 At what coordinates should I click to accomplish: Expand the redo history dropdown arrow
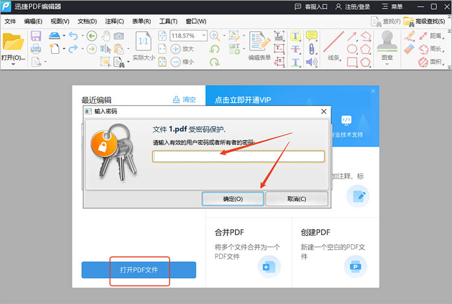point(83,49)
